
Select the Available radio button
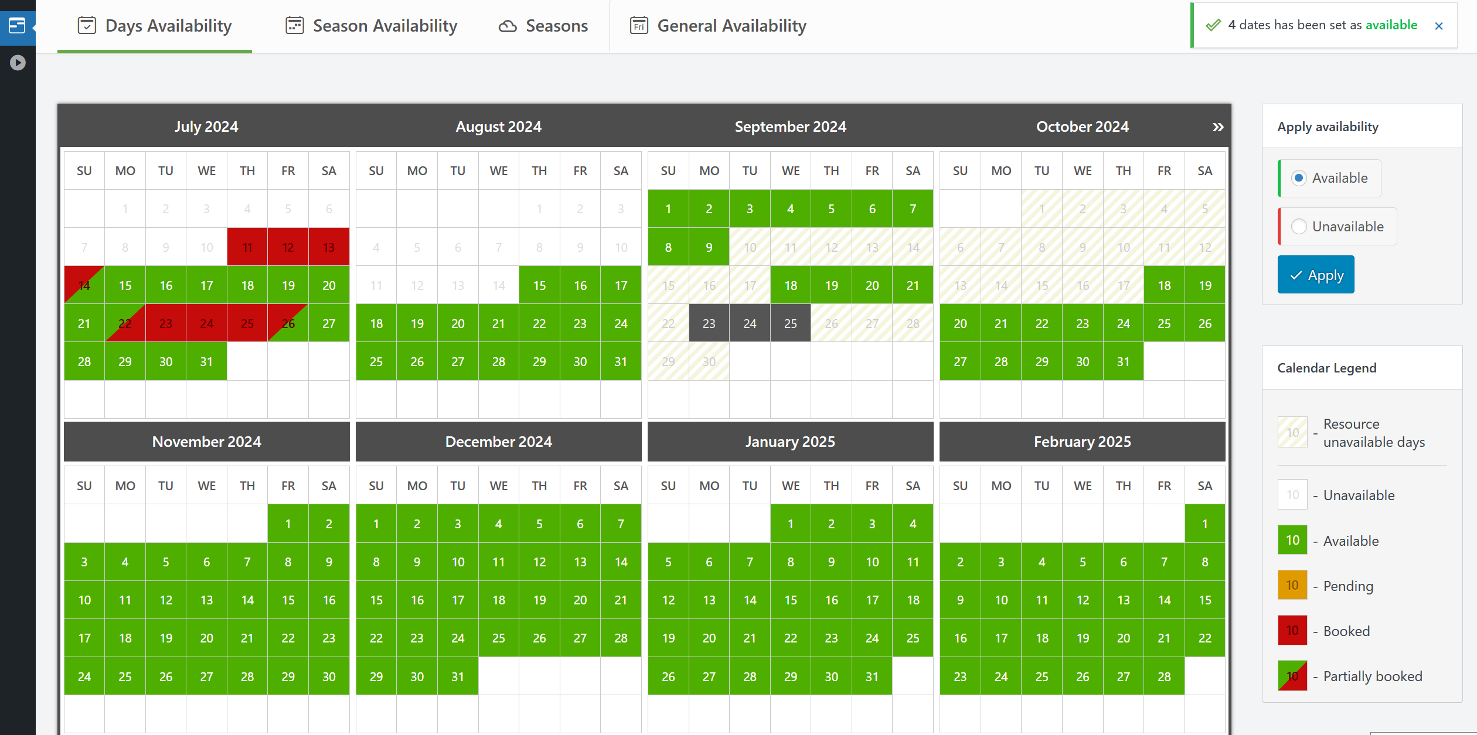tap(1299, 178)
